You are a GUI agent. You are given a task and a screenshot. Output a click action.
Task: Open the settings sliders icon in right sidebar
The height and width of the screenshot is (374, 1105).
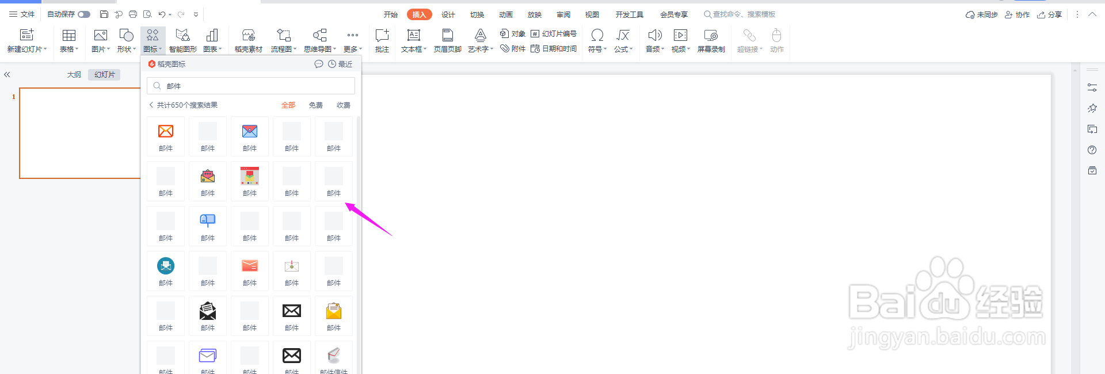[1092, 87]
